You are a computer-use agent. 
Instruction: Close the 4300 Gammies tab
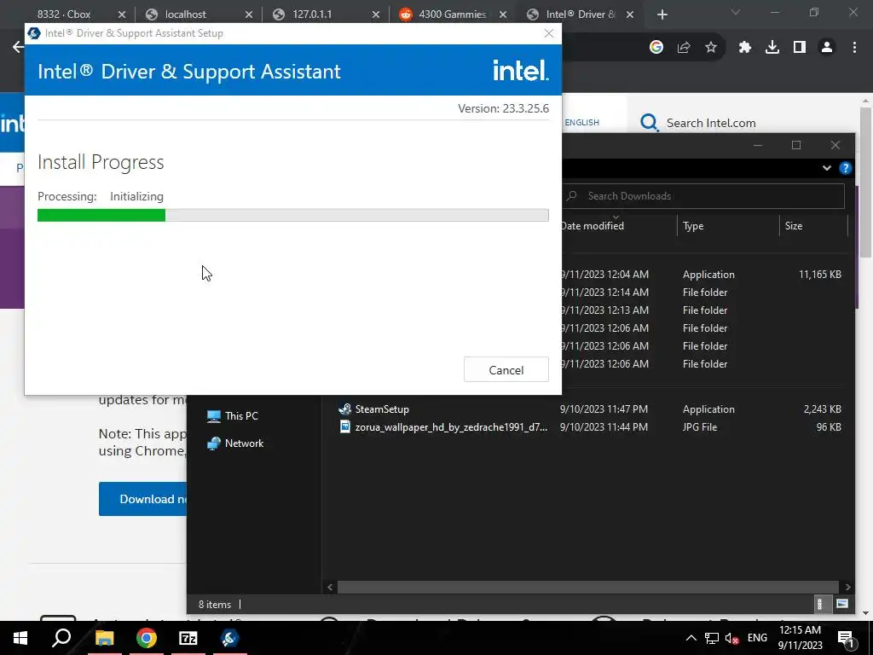[x=503, y=14]
